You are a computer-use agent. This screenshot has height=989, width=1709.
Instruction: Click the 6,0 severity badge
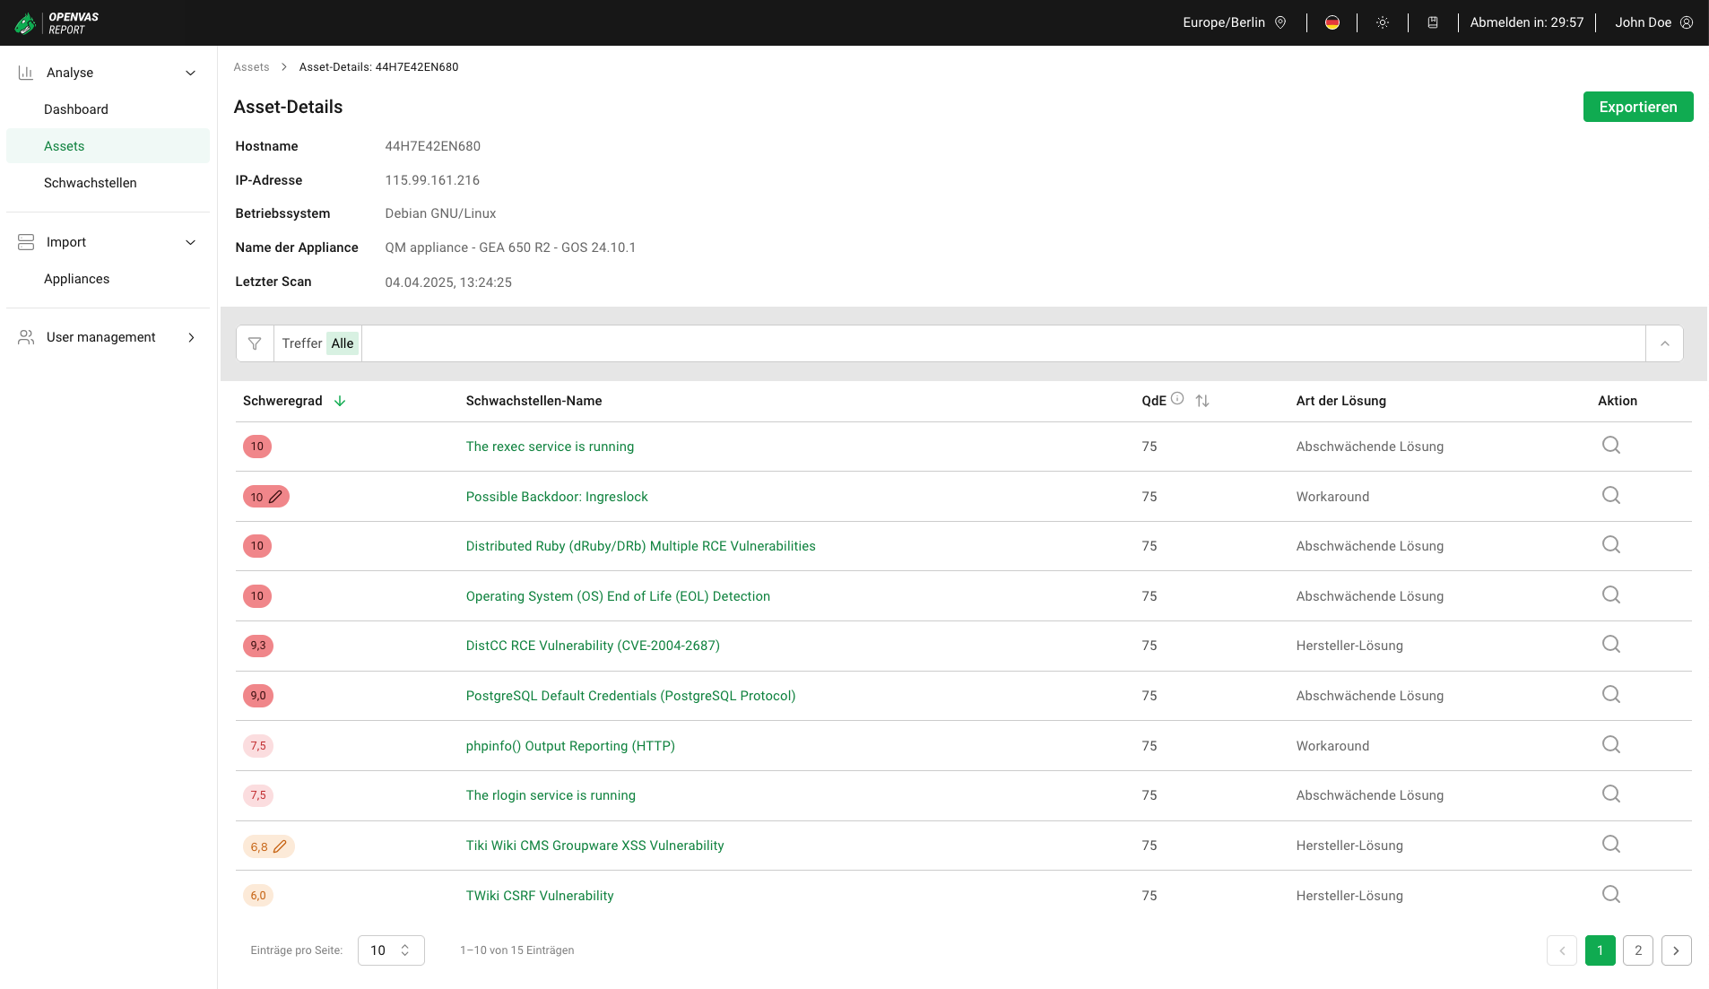point(258,896)
